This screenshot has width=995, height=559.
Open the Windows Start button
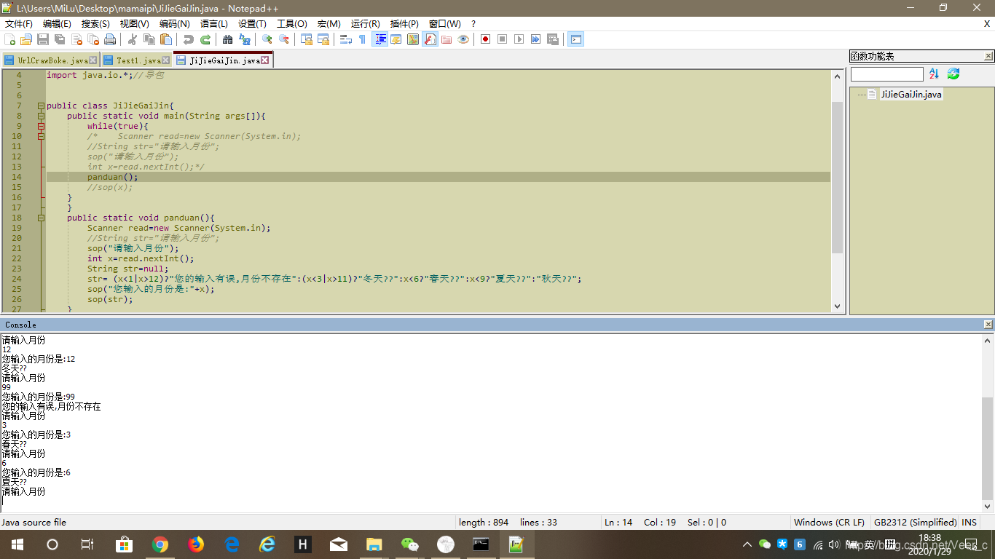[17, 544]
